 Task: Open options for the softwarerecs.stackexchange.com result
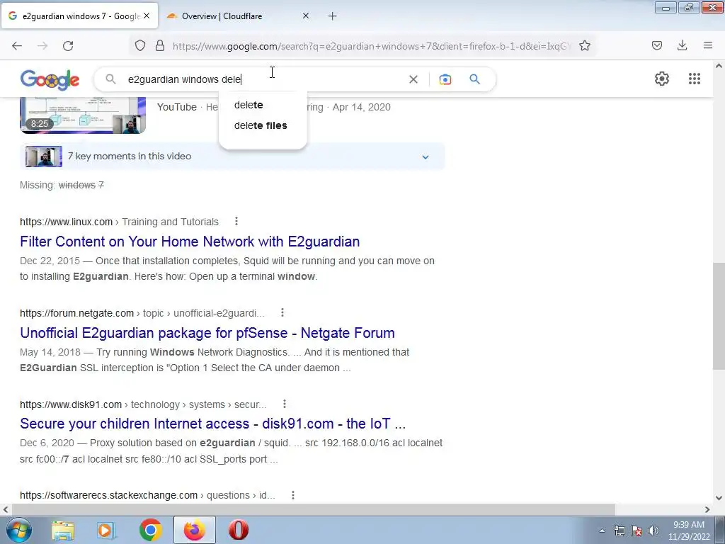click(x=293, y=495)
